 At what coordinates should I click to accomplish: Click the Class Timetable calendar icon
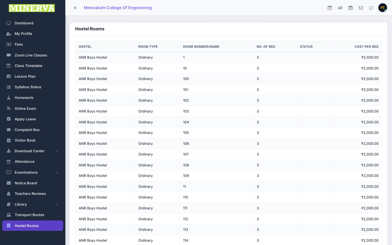pos(9,66)
